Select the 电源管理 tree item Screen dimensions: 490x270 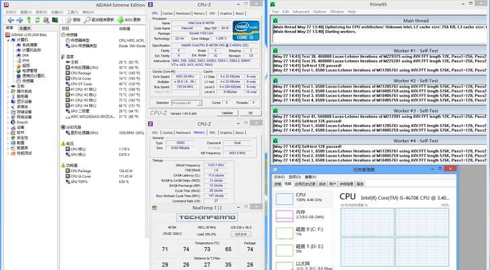(27, 71)
